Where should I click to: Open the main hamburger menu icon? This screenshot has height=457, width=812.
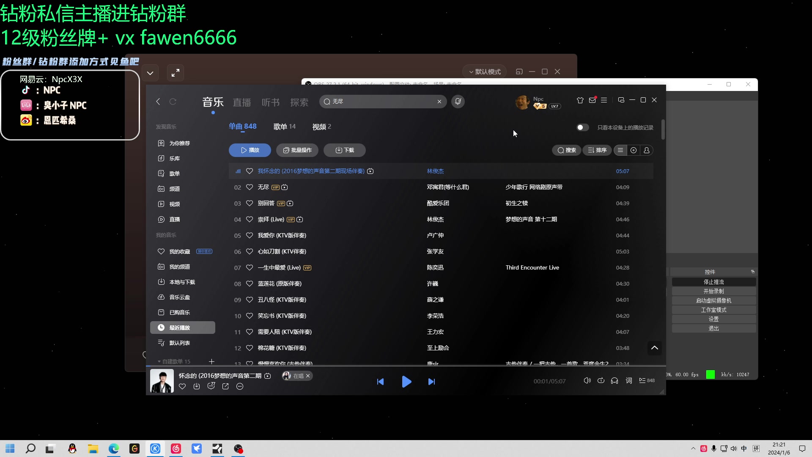[604, 100]
